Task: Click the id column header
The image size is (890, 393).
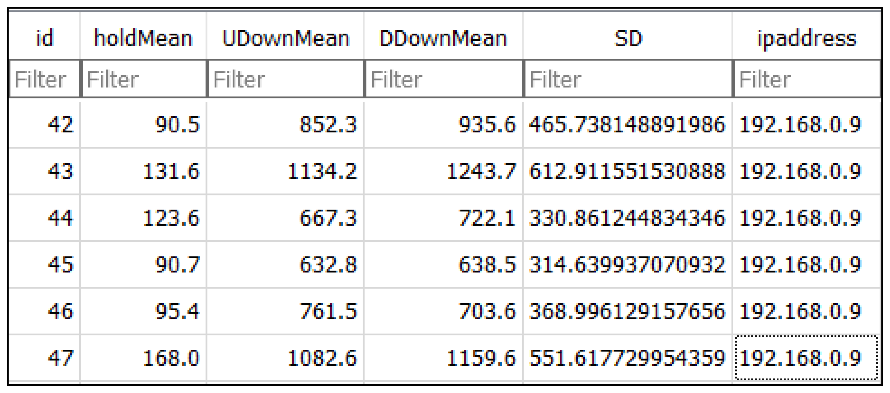Action: point(45,38)
